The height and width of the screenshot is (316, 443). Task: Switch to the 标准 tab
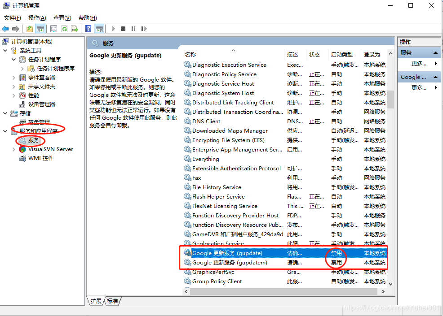112,301
